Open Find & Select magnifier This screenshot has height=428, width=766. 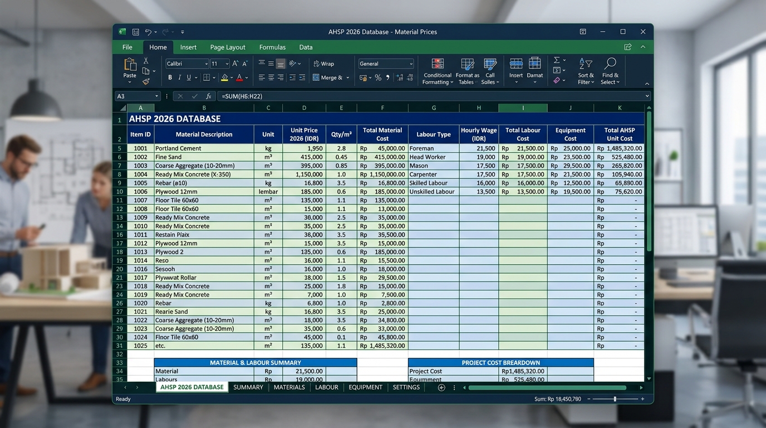coord(610,71)
